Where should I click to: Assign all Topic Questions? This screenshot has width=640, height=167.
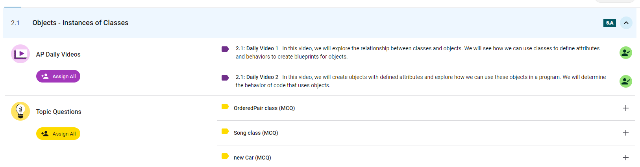58,134
